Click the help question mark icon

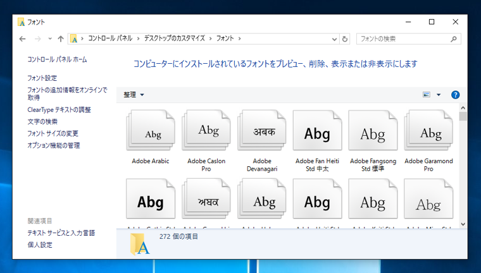pos(455,95)
